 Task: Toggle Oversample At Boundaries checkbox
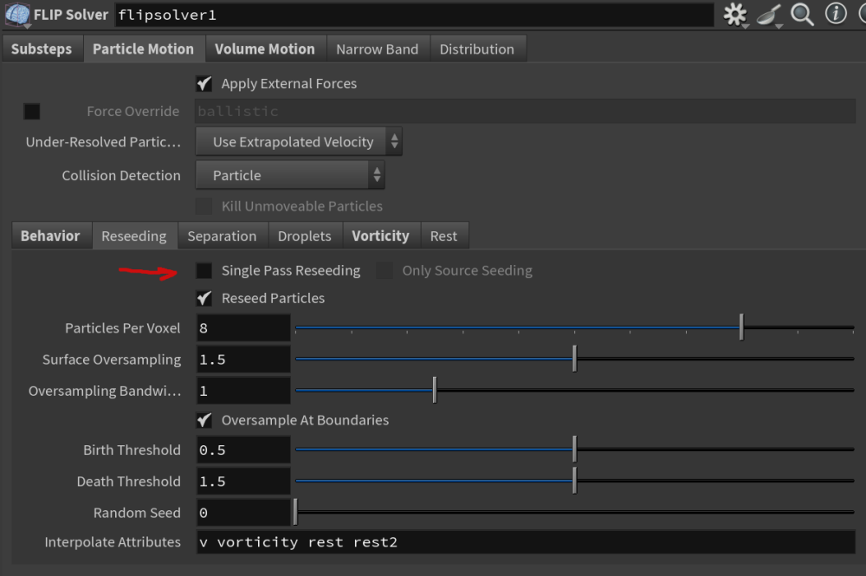click(204, 420)
